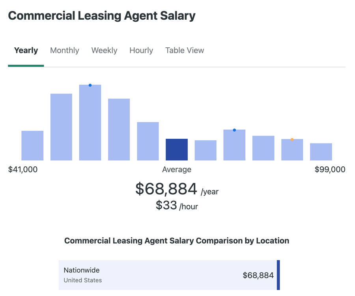The height and width of the screenshot is (296, 355).
Task: Open the Table View tab
Action: pyautogui.click(x=184, y=50)
